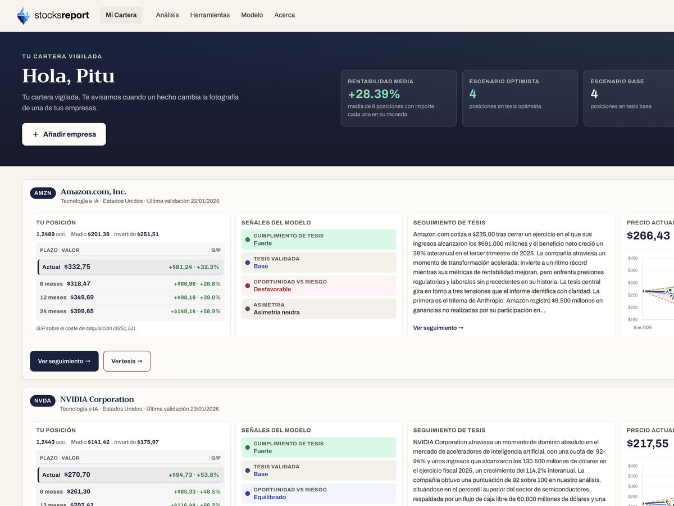Image resolution: width=674 pixels, height=506 pixels.
Task: Click the stocksreport logo icon
Action: pos(23,16)
